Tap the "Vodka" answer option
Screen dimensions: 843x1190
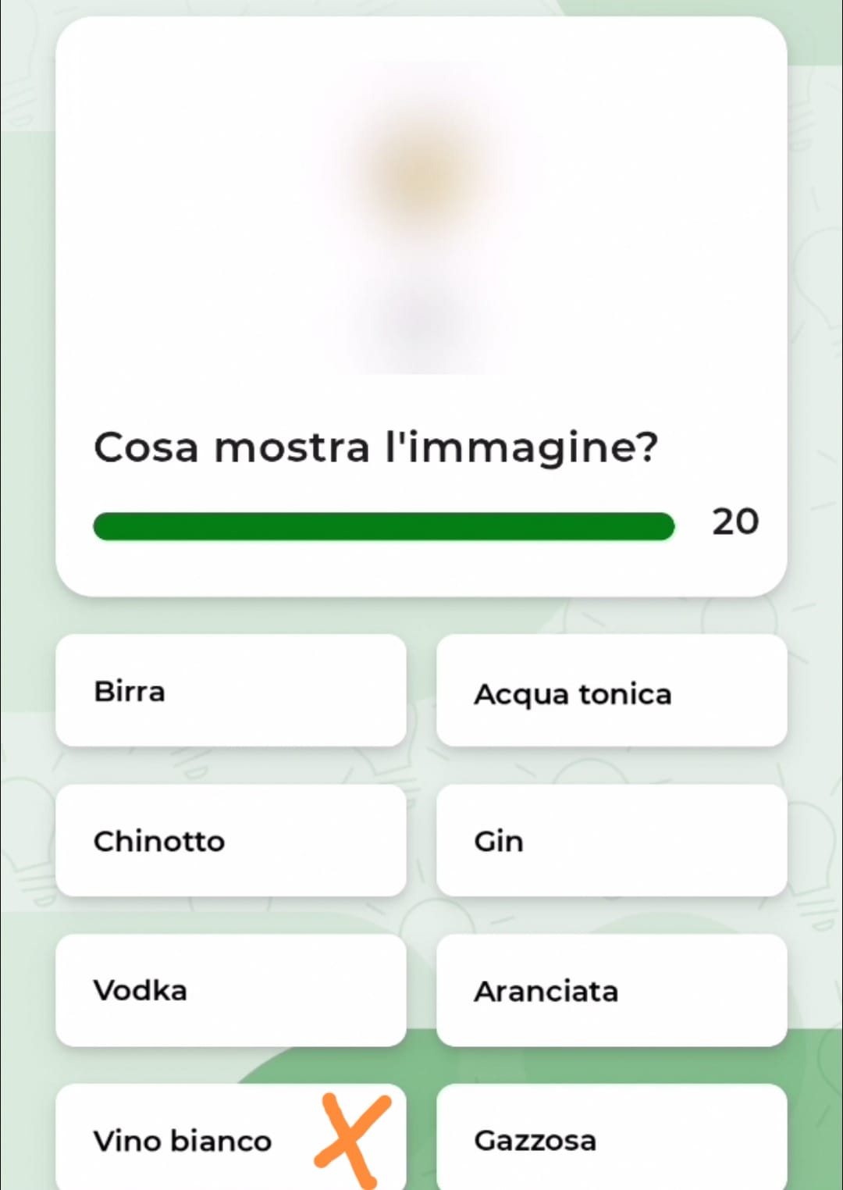(231, 990)
